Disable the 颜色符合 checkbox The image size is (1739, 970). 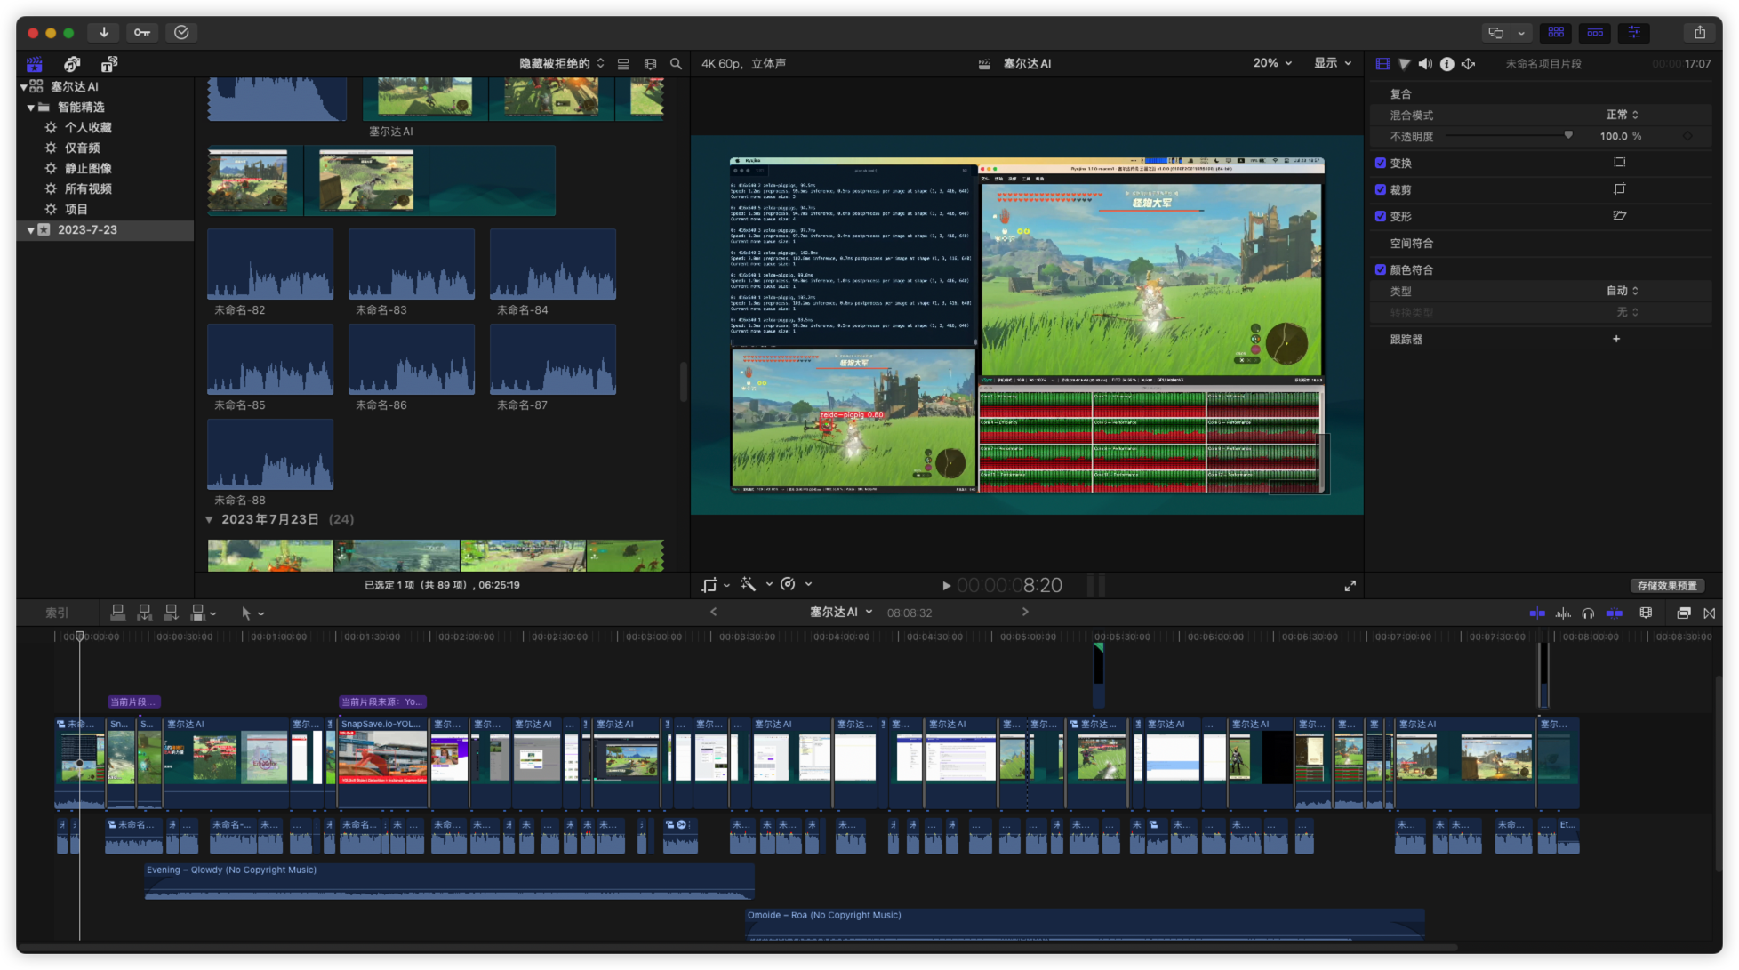1381,269
